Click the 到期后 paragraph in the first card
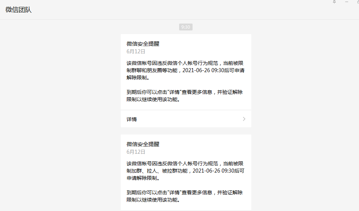Image resolution: width=359 pixels, height=211 pixels. click(x=185, y=96)
